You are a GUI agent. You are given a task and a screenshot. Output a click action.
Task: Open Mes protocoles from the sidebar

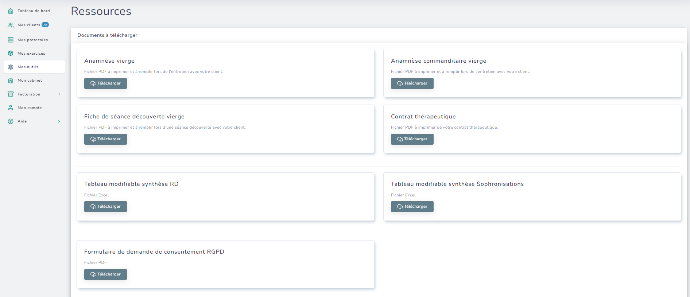click(32, 40)
